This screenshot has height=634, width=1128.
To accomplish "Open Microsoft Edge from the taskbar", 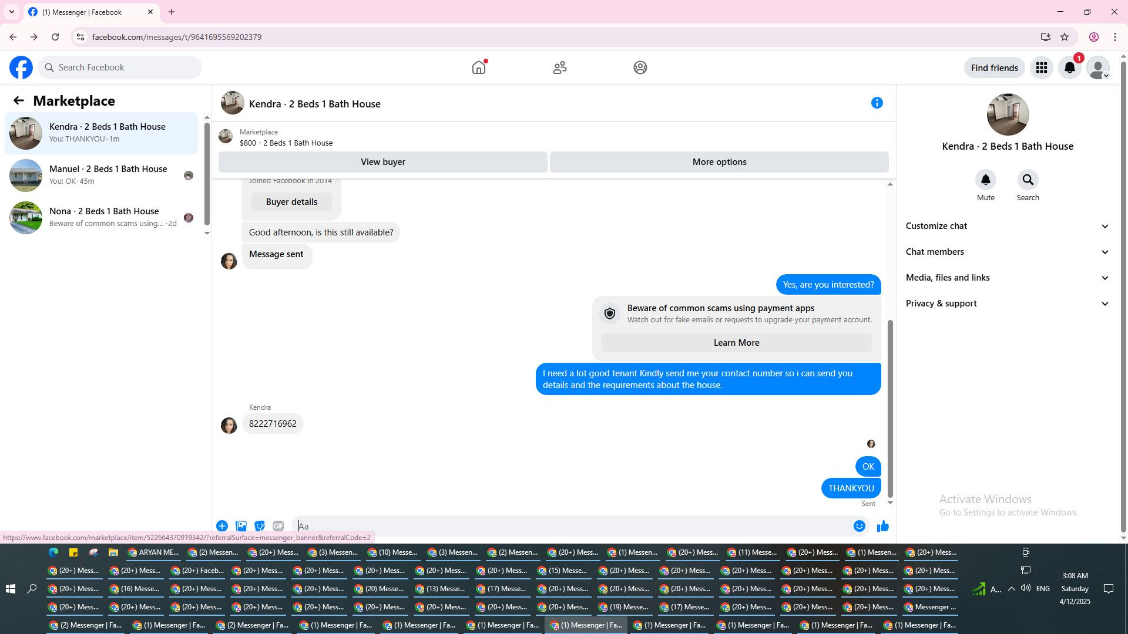I will click(53, 552).
